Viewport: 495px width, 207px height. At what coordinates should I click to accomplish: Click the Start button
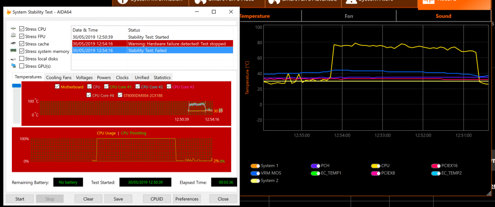pyautogui.click(x=20, y=199)
